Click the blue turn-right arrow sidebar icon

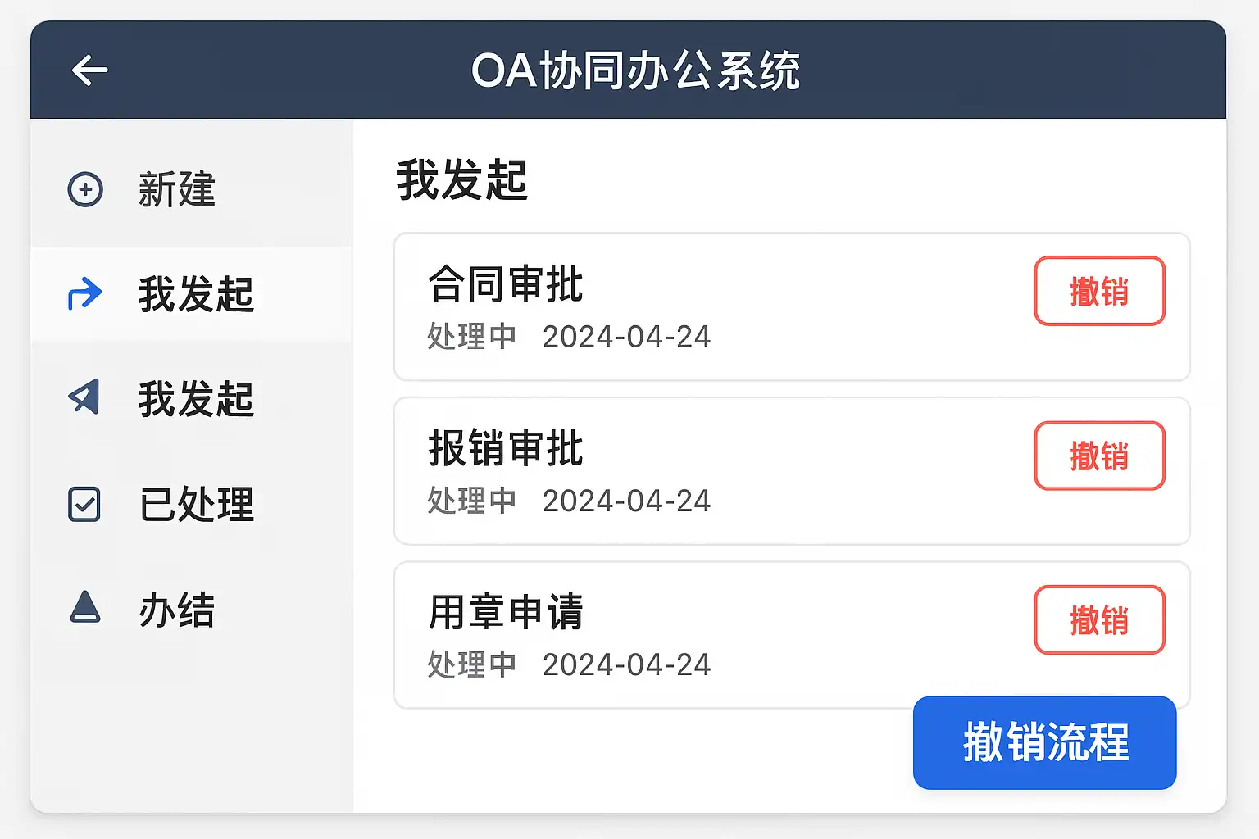click(x=84, y=293)
